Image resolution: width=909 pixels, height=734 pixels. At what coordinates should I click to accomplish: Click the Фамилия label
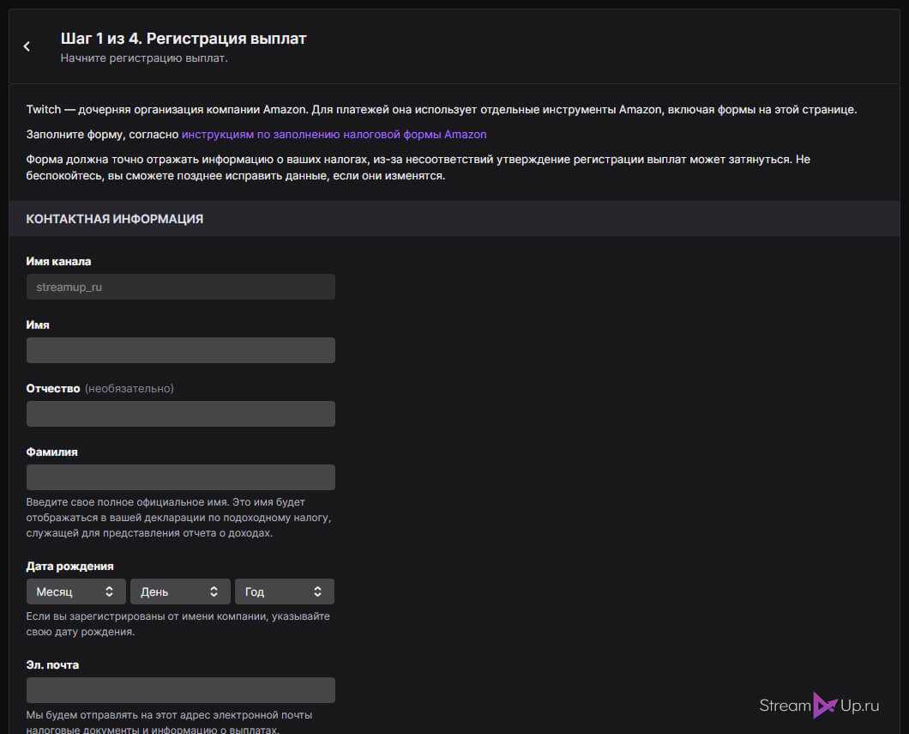coord(51,452)
